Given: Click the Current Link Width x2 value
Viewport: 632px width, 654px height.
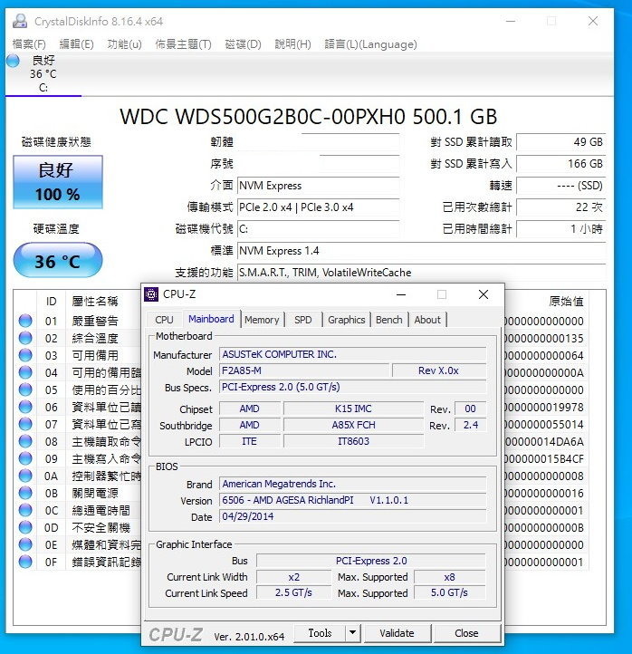Looking at the screenshot, I should pyautogui.click(x=294, y=577).
